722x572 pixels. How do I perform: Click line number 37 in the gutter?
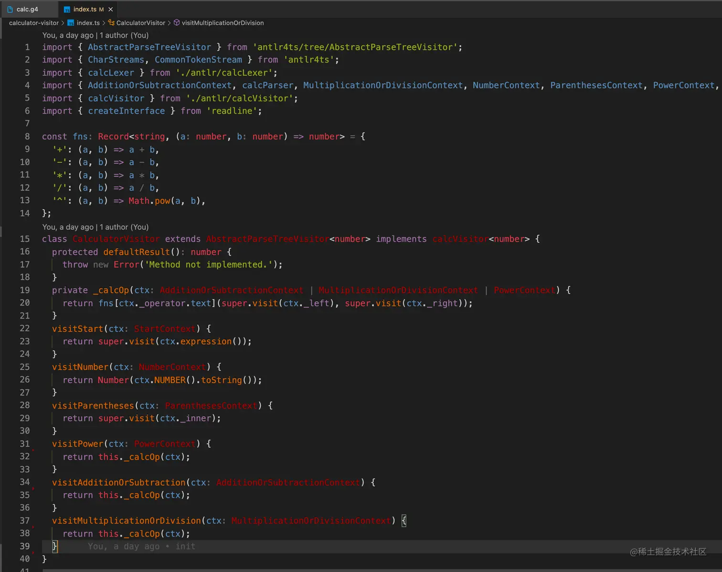(x=25, y=521)
